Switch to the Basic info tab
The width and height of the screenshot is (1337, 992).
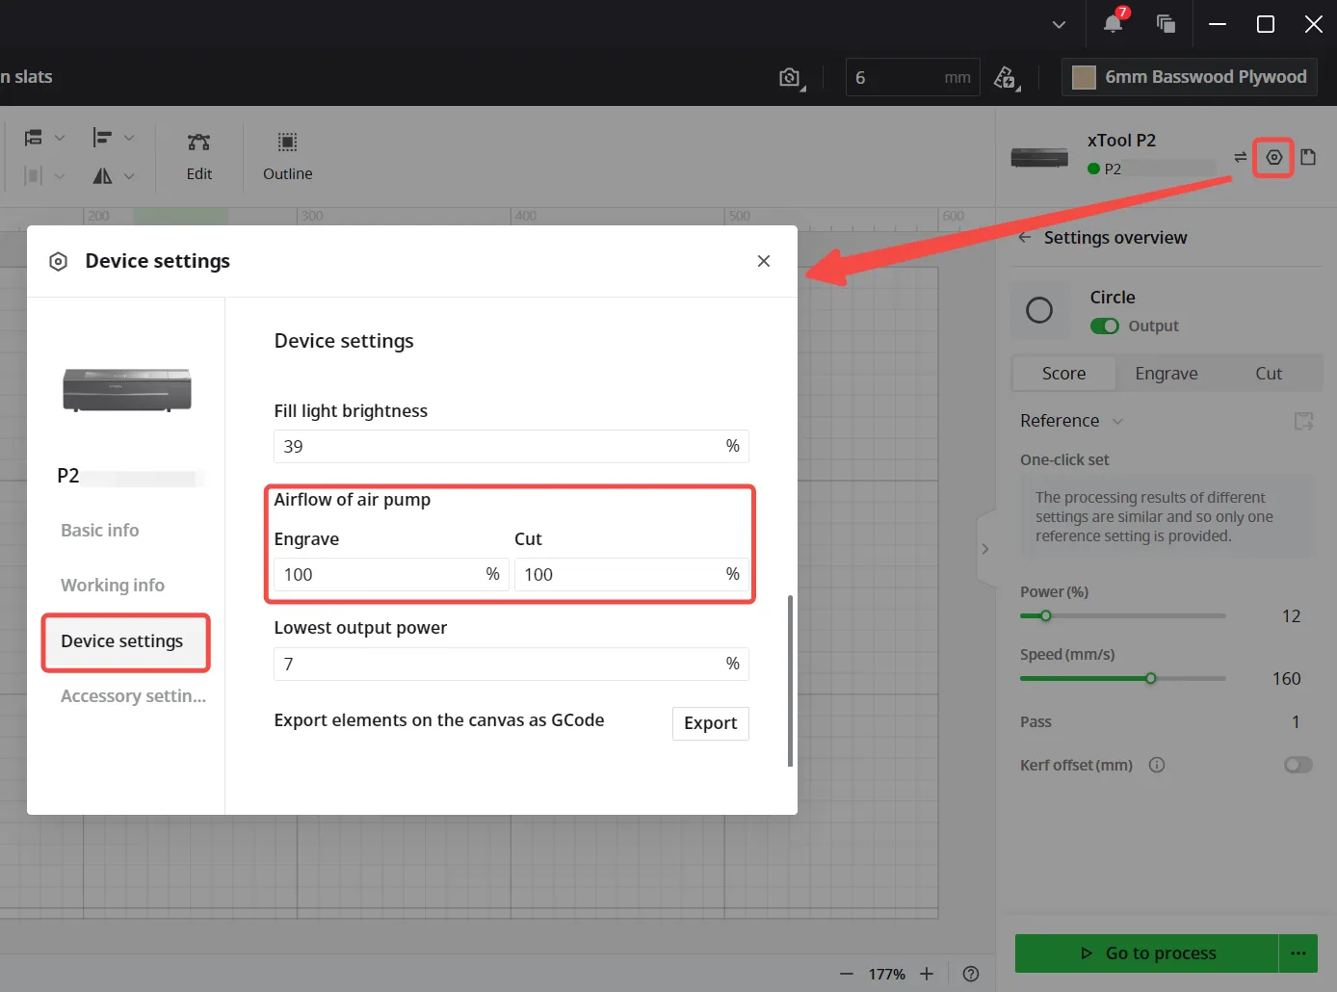pos(100,531)
